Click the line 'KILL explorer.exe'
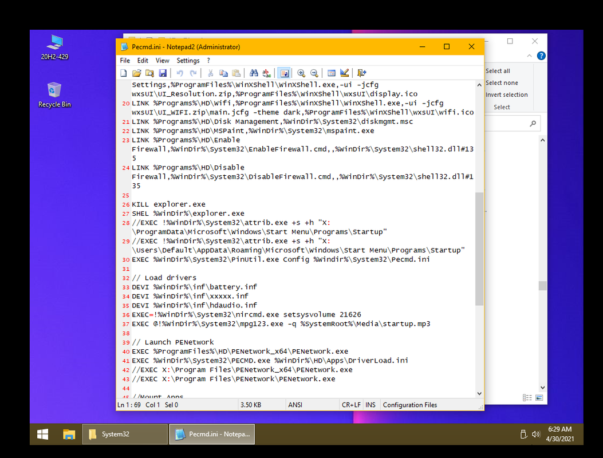 (x=168, y=204)
